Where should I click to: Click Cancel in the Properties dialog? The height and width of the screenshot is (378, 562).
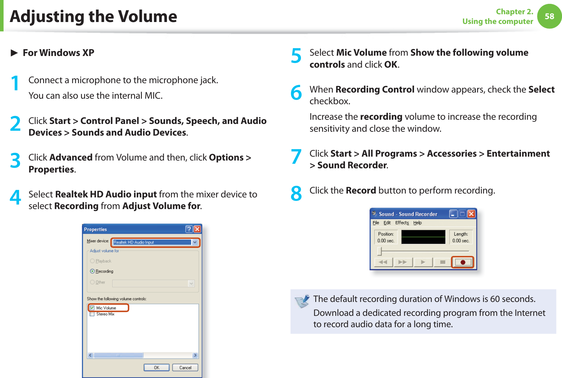185,368
